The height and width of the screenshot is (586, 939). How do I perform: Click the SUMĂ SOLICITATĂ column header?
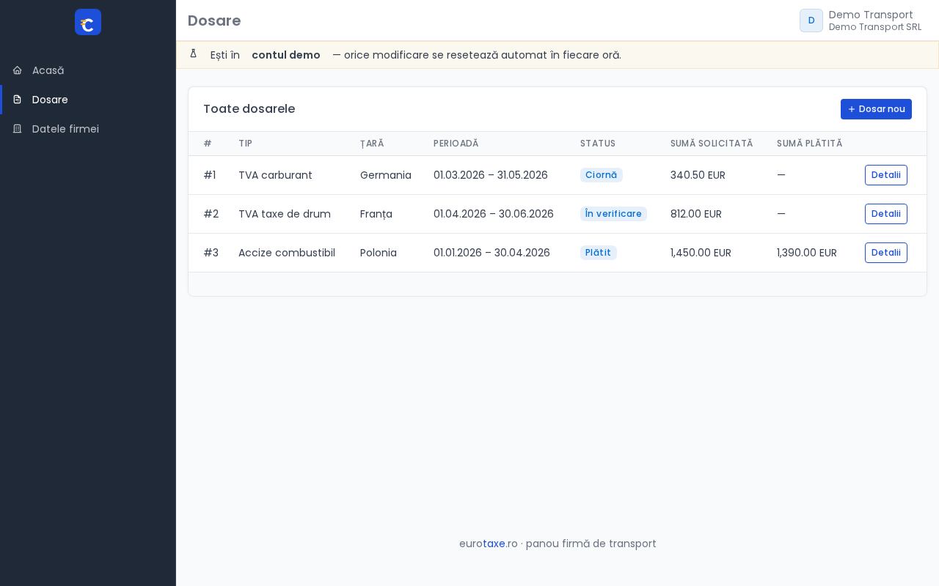coord(712,144)
